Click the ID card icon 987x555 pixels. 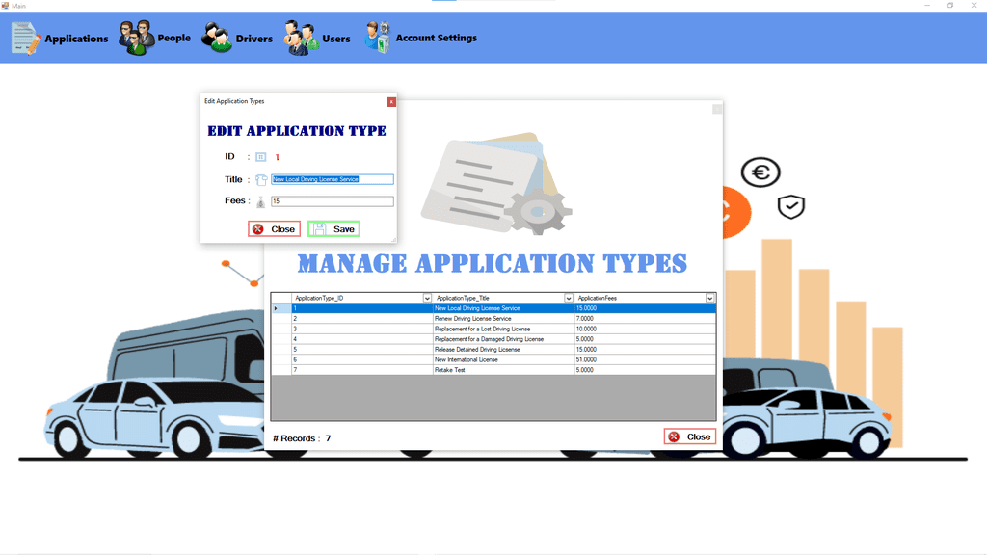coord(260,157)
